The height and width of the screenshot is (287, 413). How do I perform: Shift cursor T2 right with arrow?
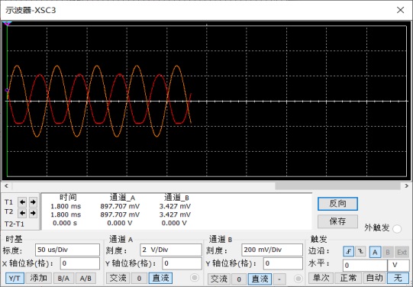pyautogui.click(x=33, y=213)
